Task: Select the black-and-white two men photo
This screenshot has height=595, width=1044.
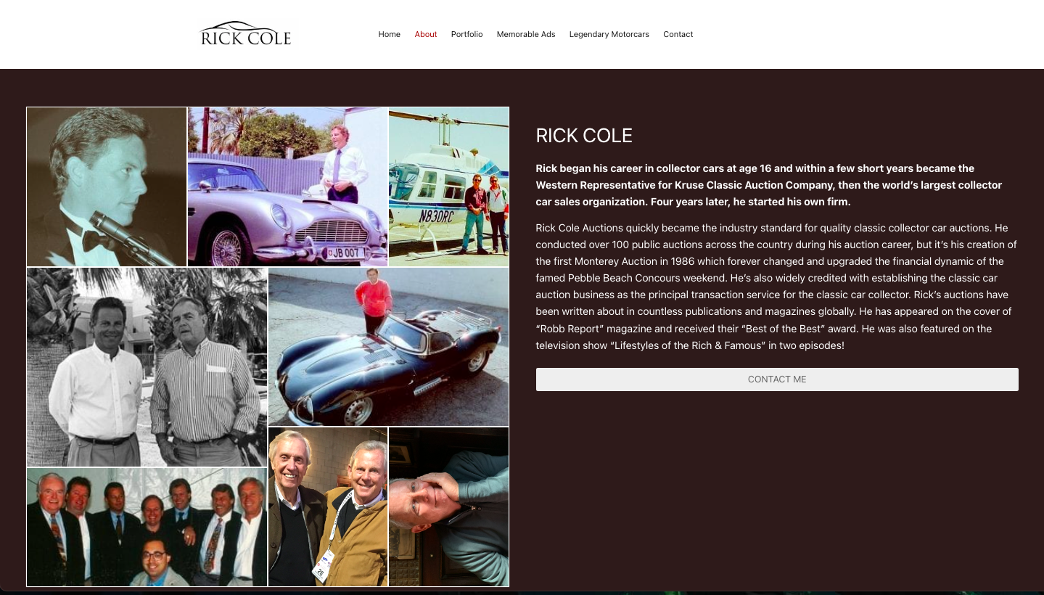Action: pos(147,367)
